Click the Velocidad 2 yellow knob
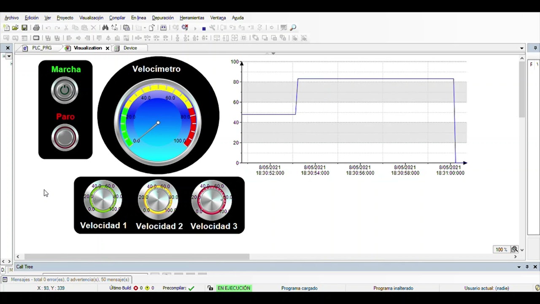 point(158,199)
